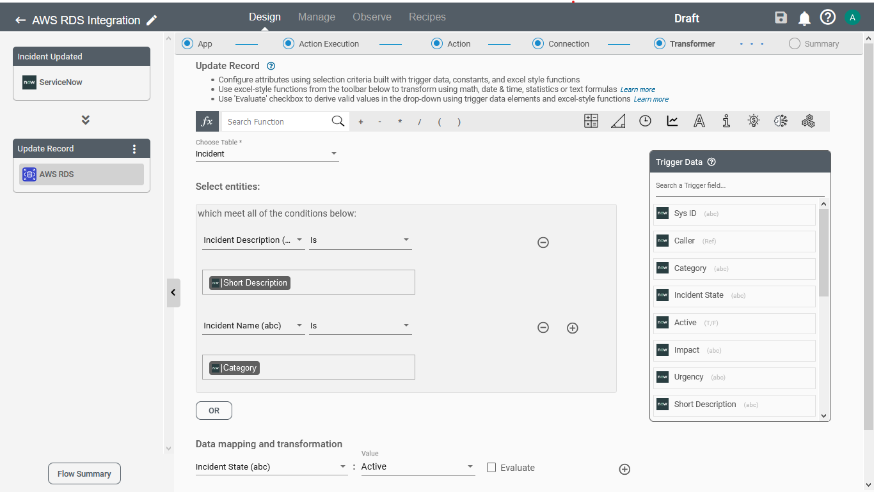This screenshot has height=492, width=874.
Task: Select Impact trigger field
Action: pos(735,351)
